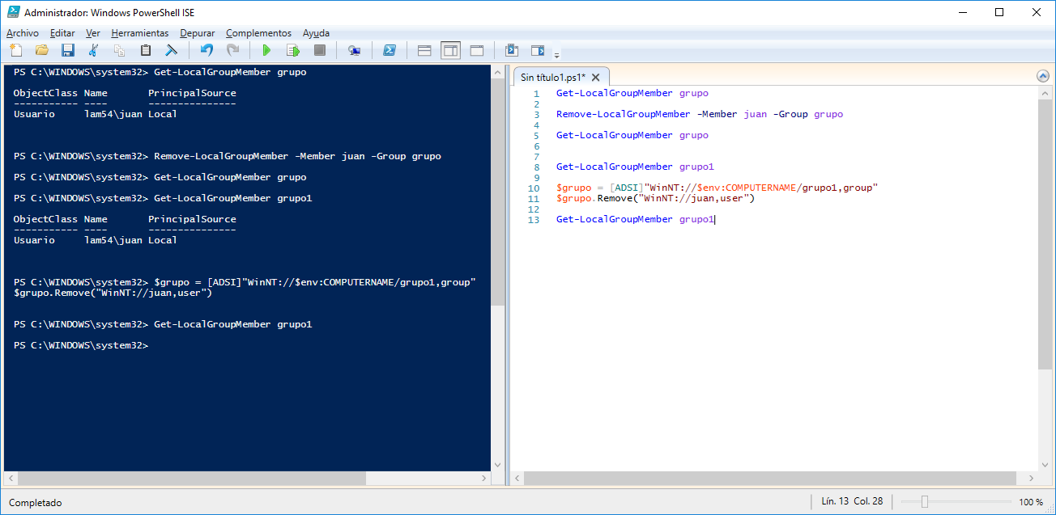Open the Complementos menu
Screen dimensions: 1056x515
pyautogui.click(x=258, y=33)
